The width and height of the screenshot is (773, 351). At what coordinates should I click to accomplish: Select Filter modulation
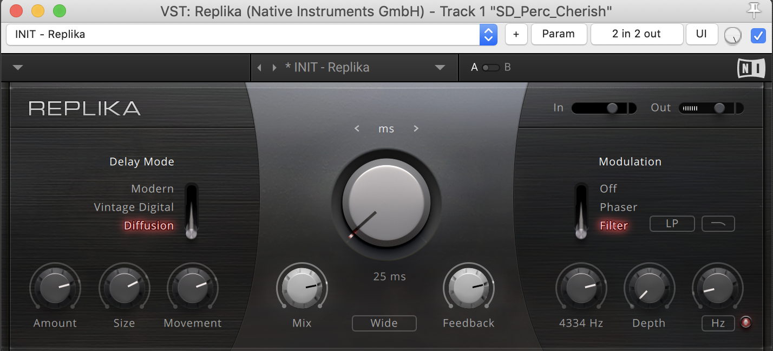click(614, 225)
